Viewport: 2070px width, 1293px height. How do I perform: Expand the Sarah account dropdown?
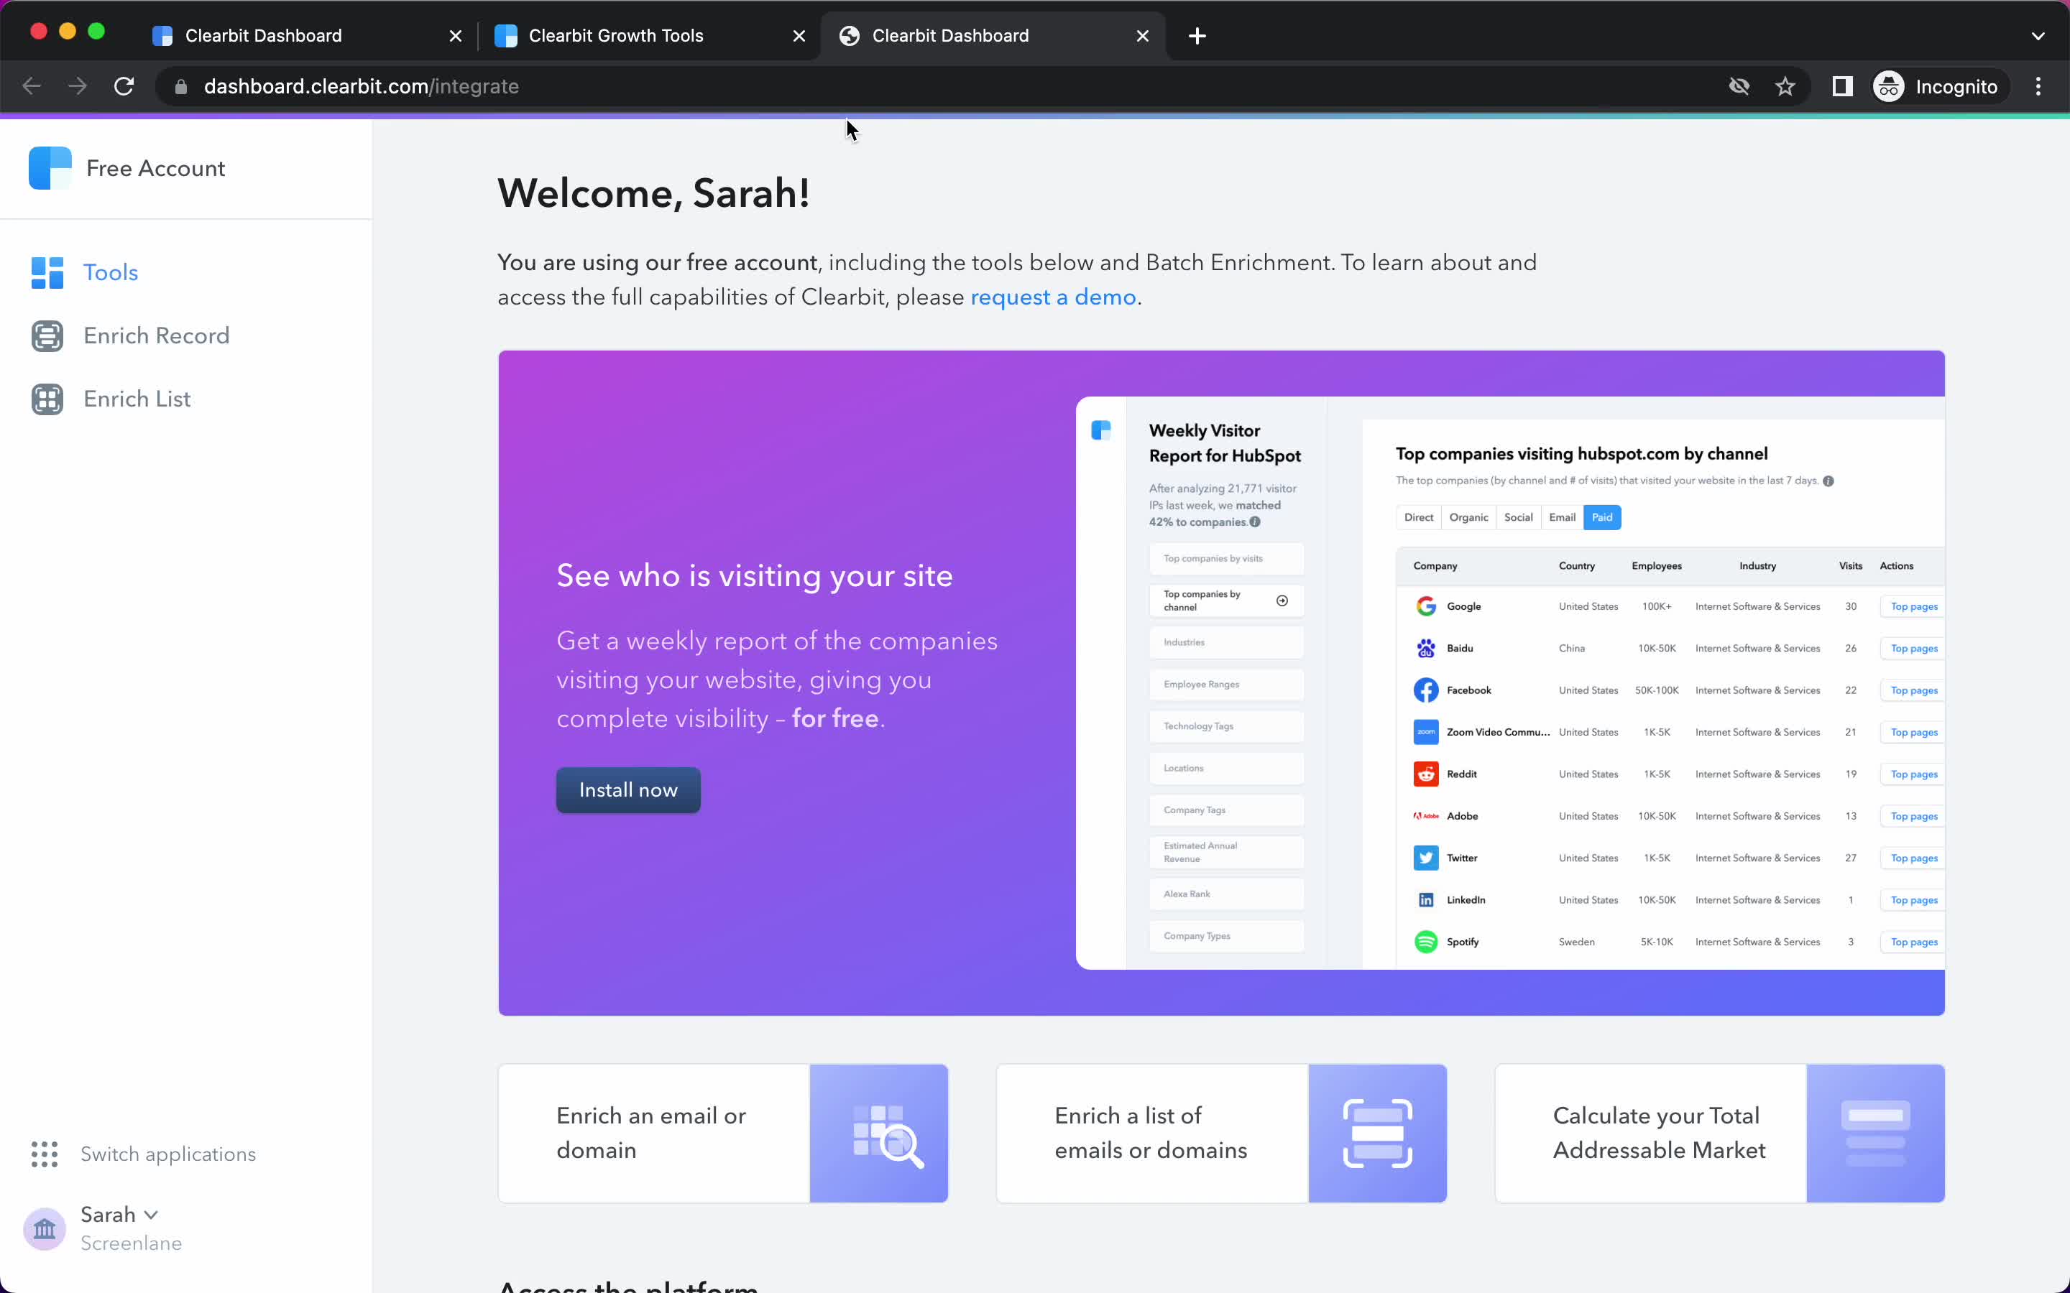point(118,1214)
